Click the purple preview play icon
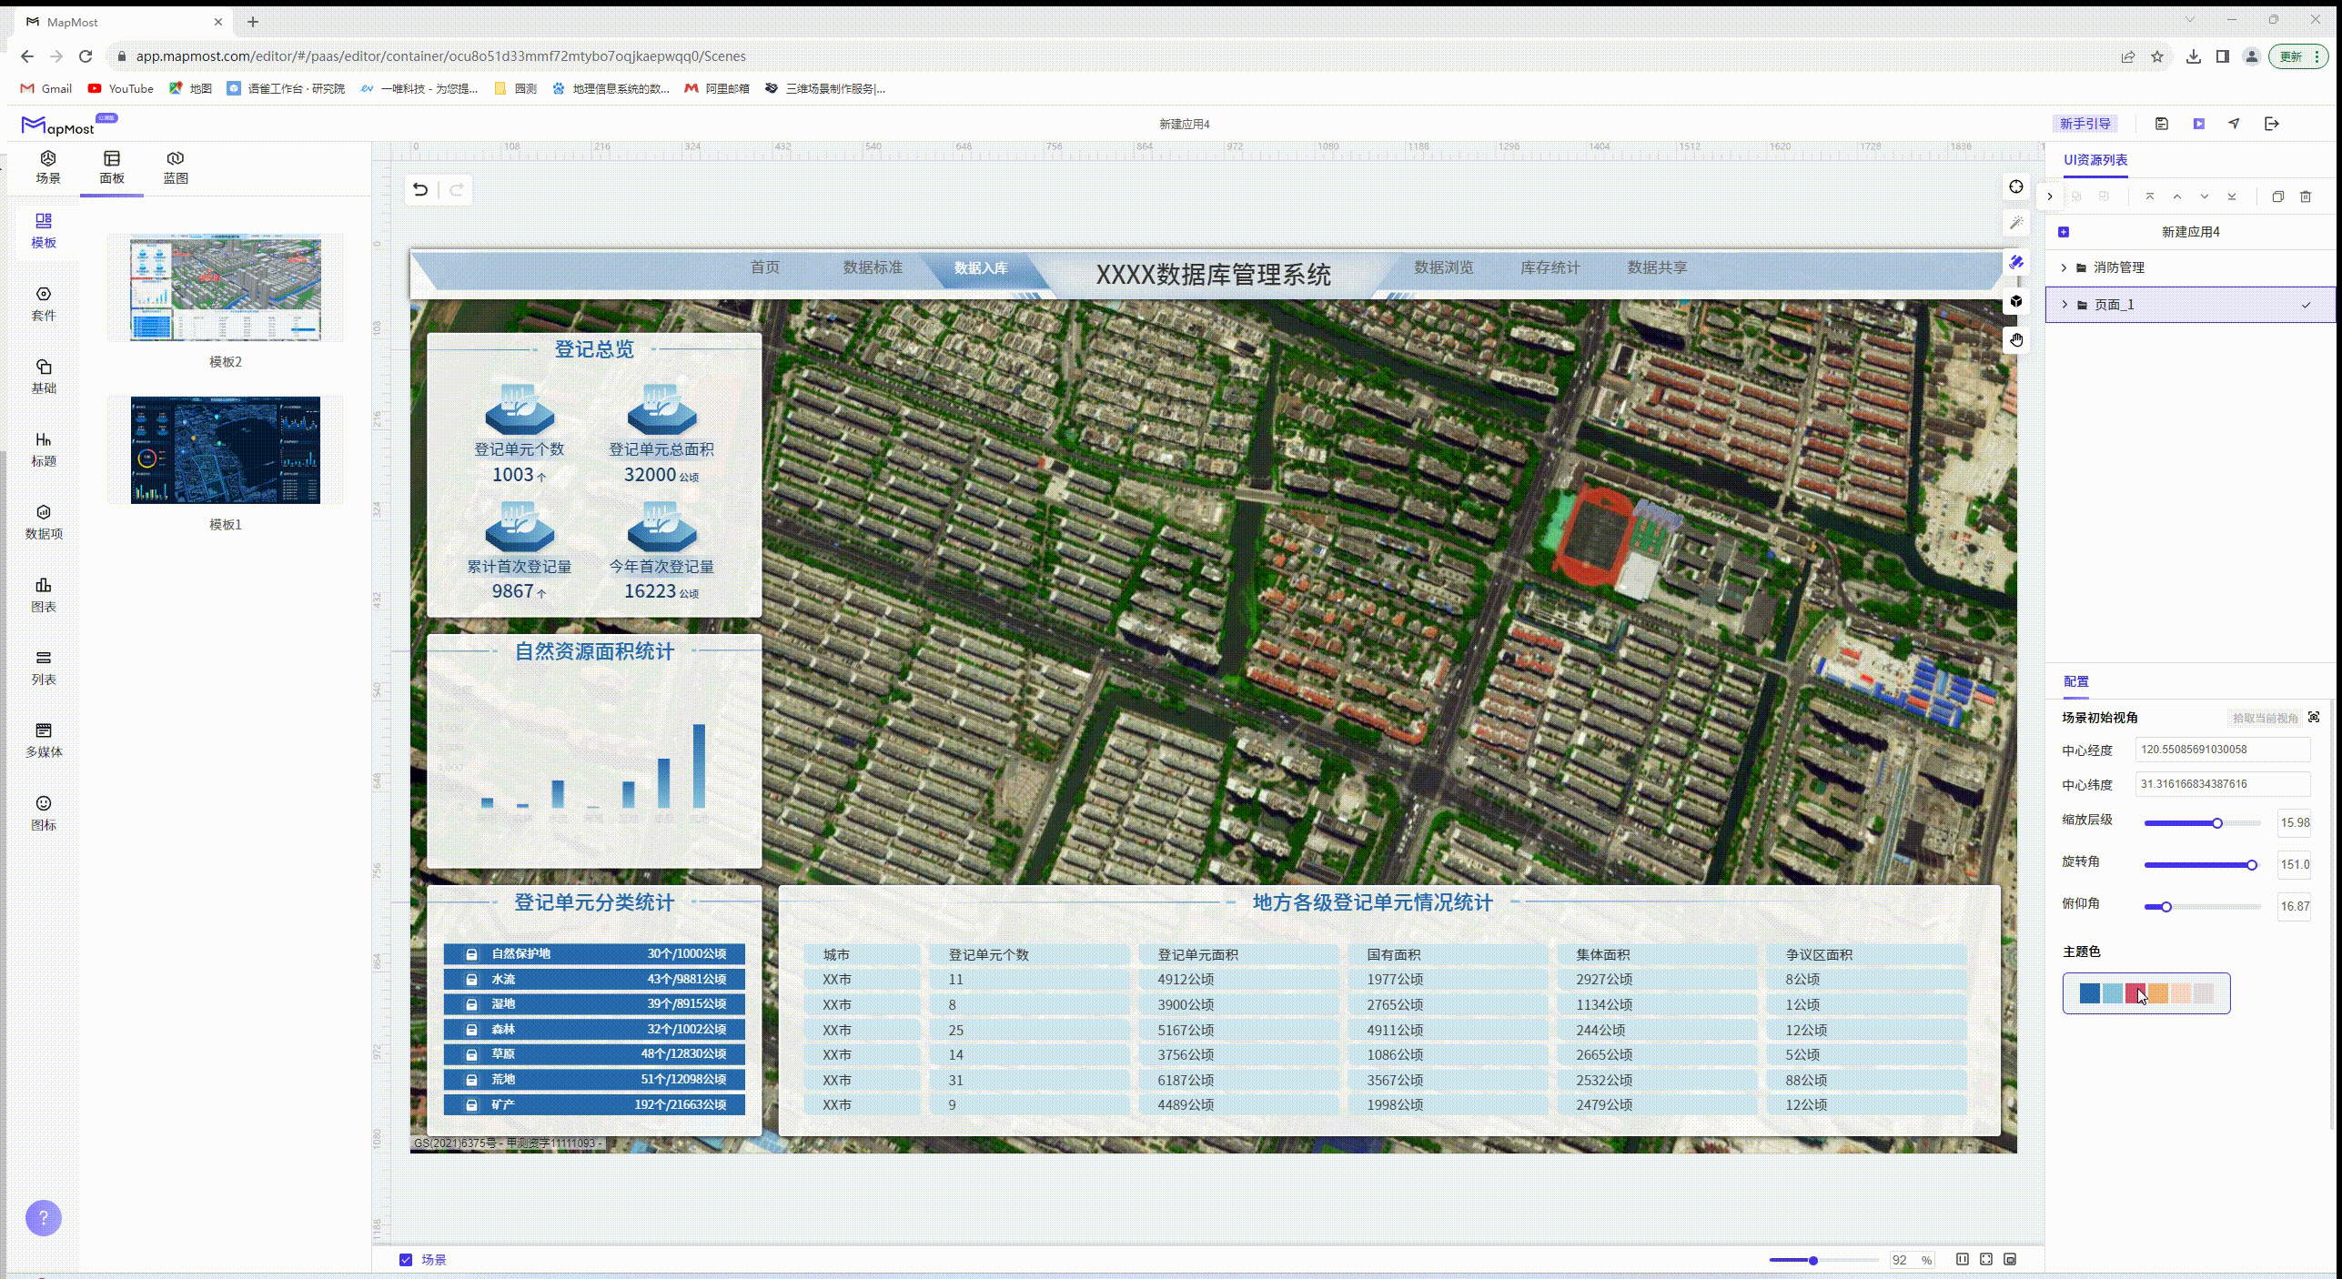The image size is (2342, 1279). point(2198,124)
